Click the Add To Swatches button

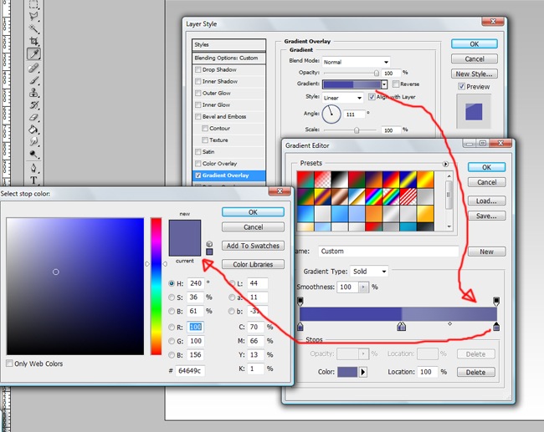tap(253, 246)
